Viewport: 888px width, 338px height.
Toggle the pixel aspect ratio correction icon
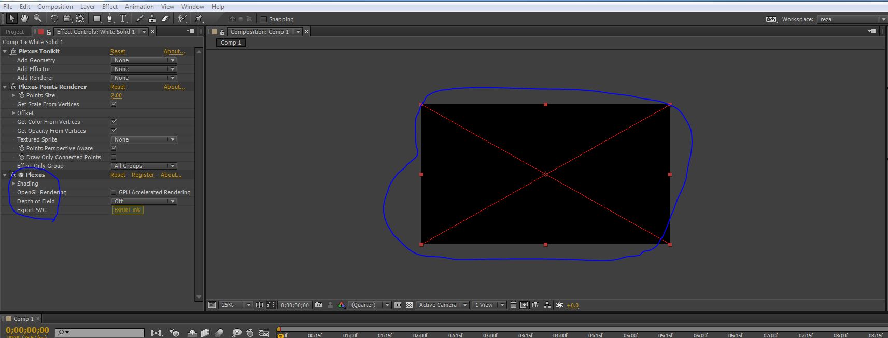click(513, 305)
